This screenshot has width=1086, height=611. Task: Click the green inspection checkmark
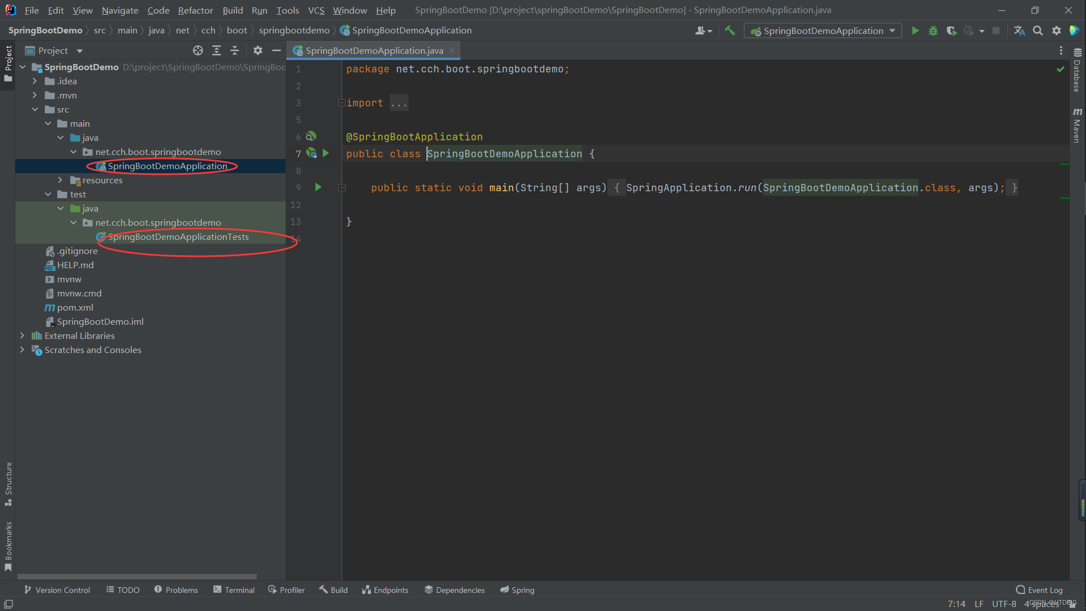(1061, 69)
